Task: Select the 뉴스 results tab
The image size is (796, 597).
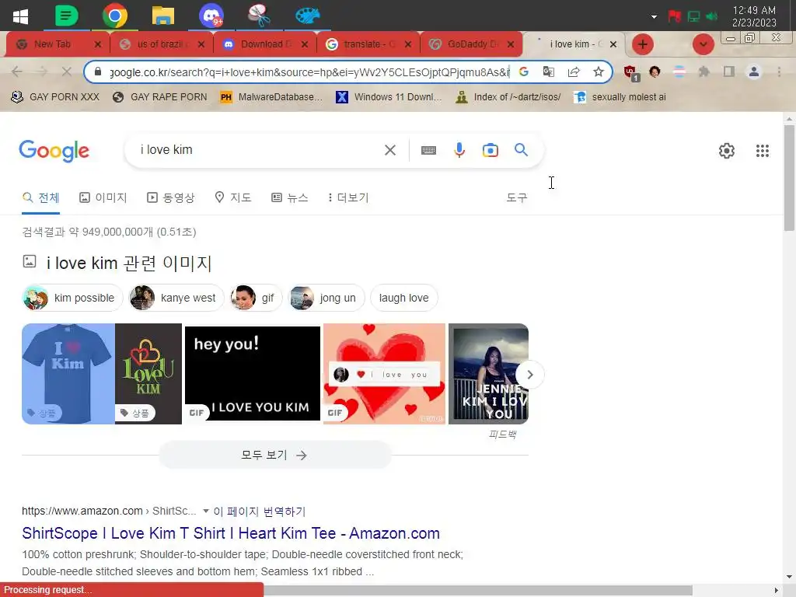Action: click(x=290, y=197)
